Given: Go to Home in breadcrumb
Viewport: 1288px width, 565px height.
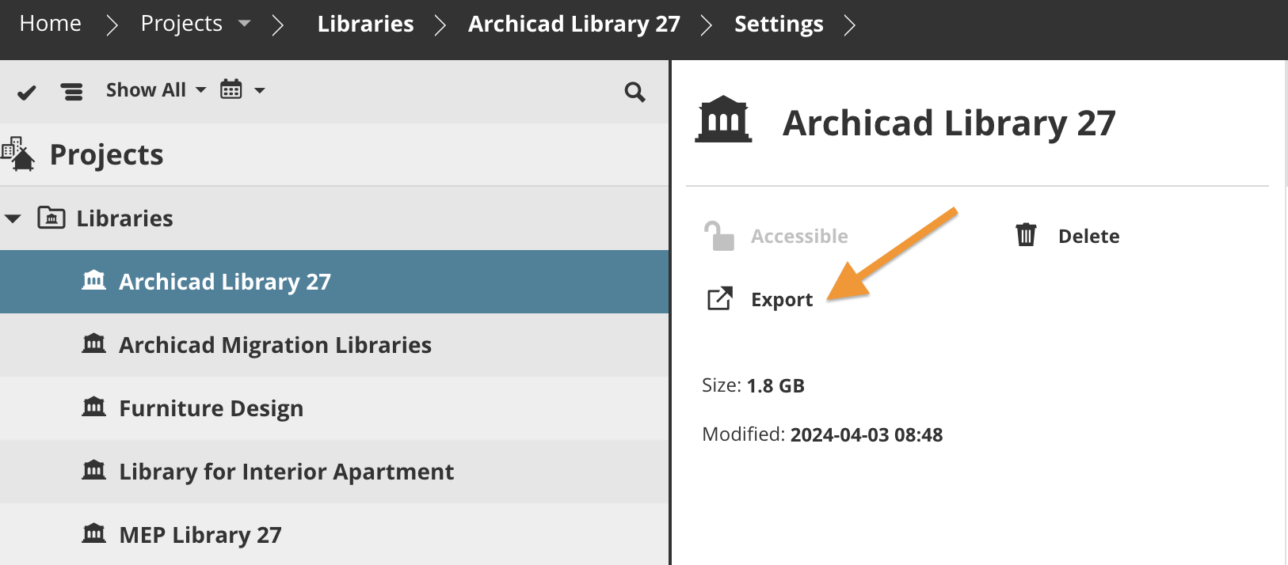Looking at the screenshot, I should [50, 24].
